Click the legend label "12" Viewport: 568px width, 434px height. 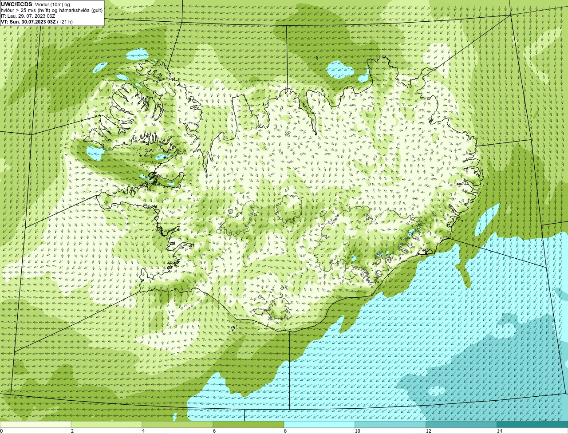(428, 431)
